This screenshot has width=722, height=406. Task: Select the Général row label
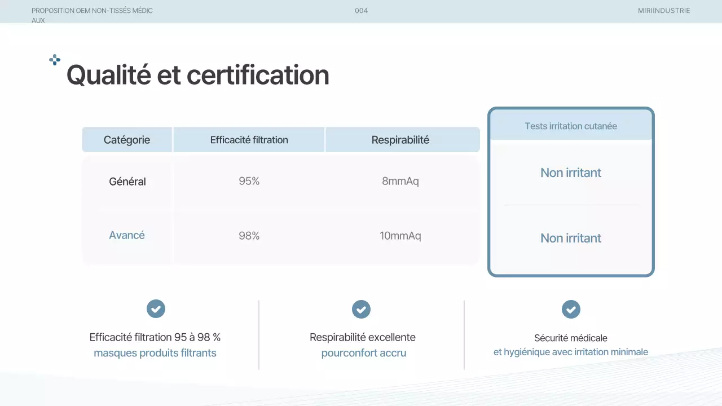(127, 182)
